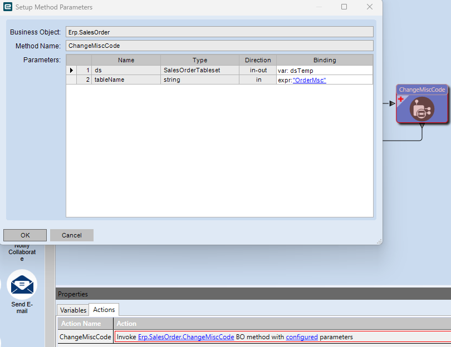Click the Direction column header

point(258,60)
